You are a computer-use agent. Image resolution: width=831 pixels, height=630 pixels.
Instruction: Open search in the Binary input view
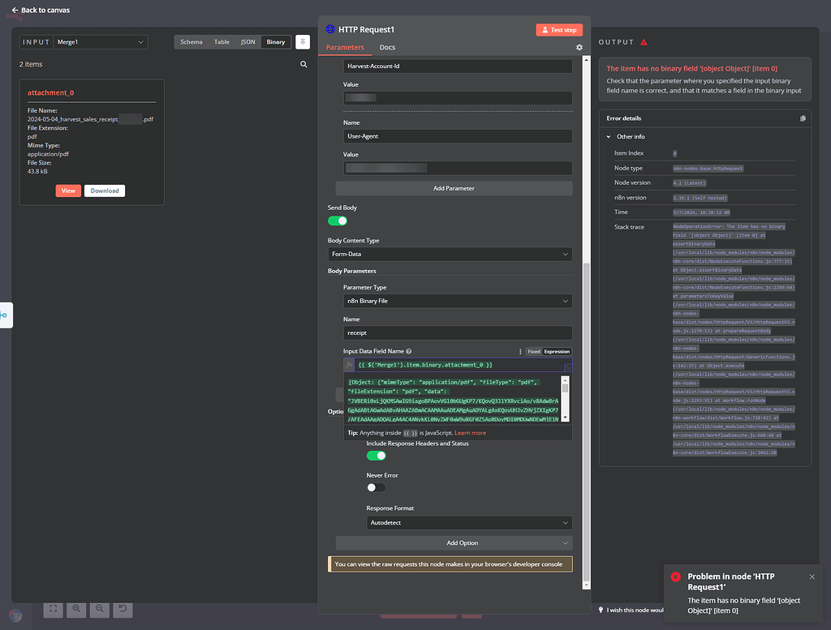304,63
